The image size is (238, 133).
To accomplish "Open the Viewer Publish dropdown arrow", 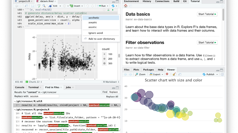I will (217, 74).
